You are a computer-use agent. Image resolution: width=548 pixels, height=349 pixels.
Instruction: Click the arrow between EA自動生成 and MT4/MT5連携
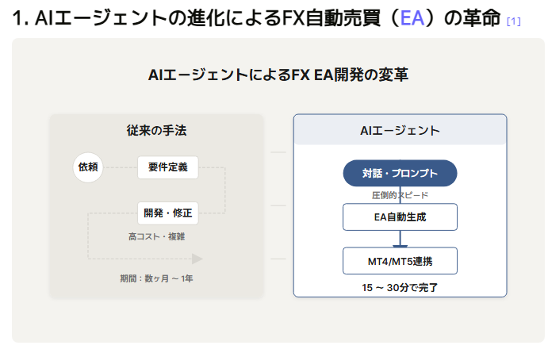pos(400,240)
